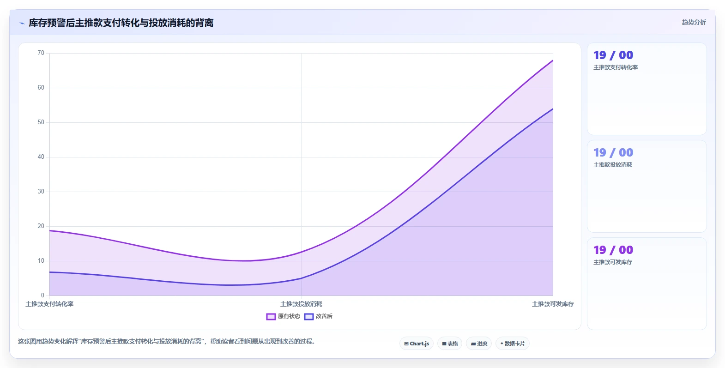The height and width of the screenshot is (368, 725).
Task: Click the purple 原有状态 legend swatch
Action: [x=271, y=316]
